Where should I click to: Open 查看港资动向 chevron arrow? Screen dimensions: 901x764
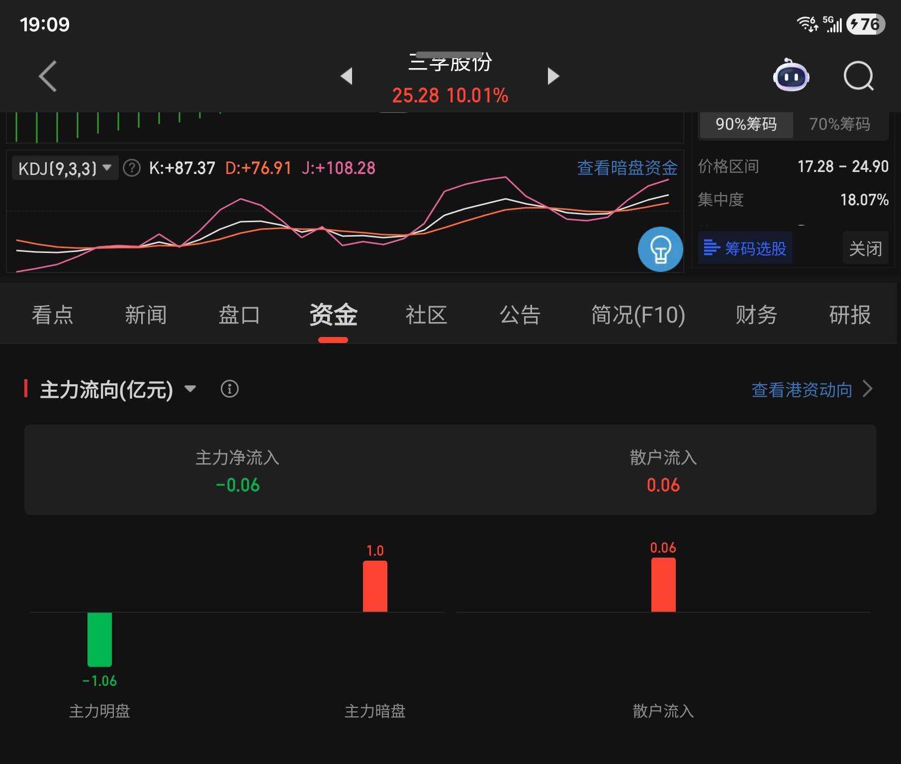click(868, 389)
